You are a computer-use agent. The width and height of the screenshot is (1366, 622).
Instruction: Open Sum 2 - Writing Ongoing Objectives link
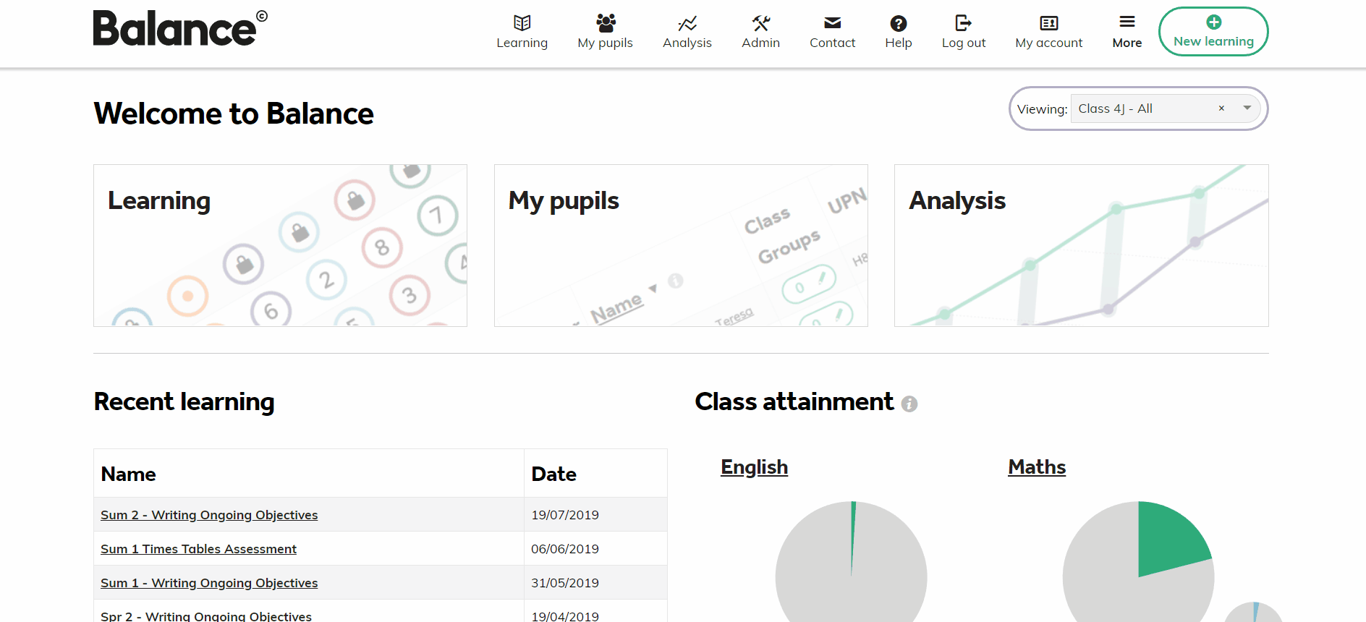click(x=209, y=515)
